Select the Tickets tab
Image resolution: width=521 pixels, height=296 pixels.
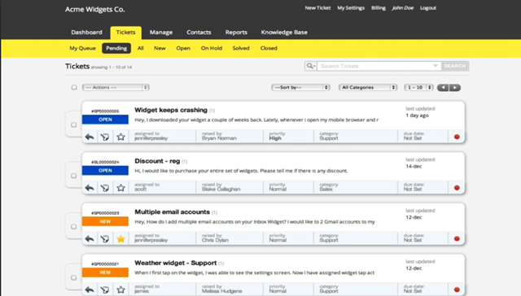point(125,33)
